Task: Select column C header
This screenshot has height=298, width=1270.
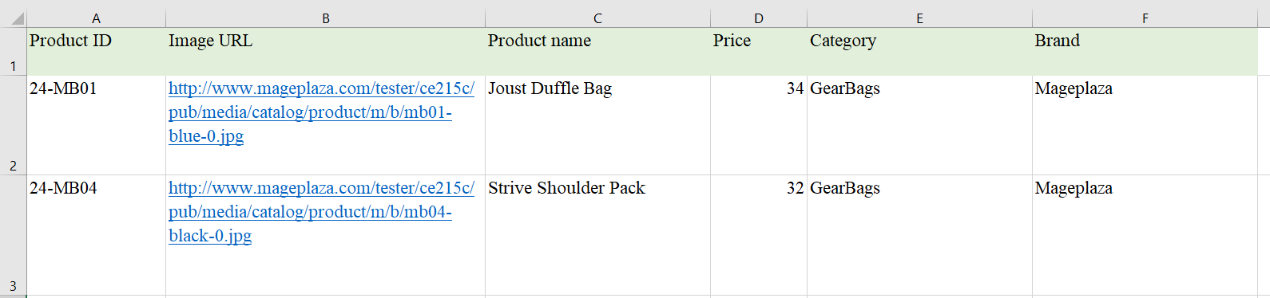Action: (597, 18)
